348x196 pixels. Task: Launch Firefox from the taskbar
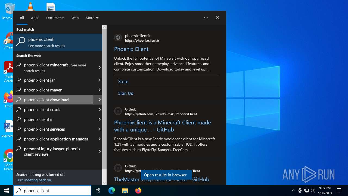[138, 191]
